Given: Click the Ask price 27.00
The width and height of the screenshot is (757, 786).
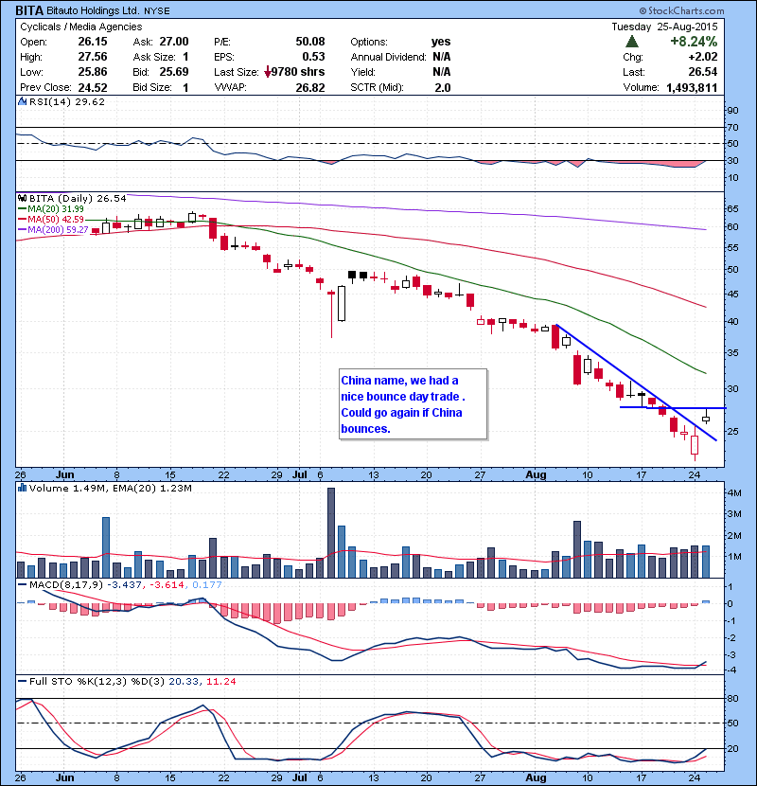Looking at the screenshot, I should pos(174,42).
